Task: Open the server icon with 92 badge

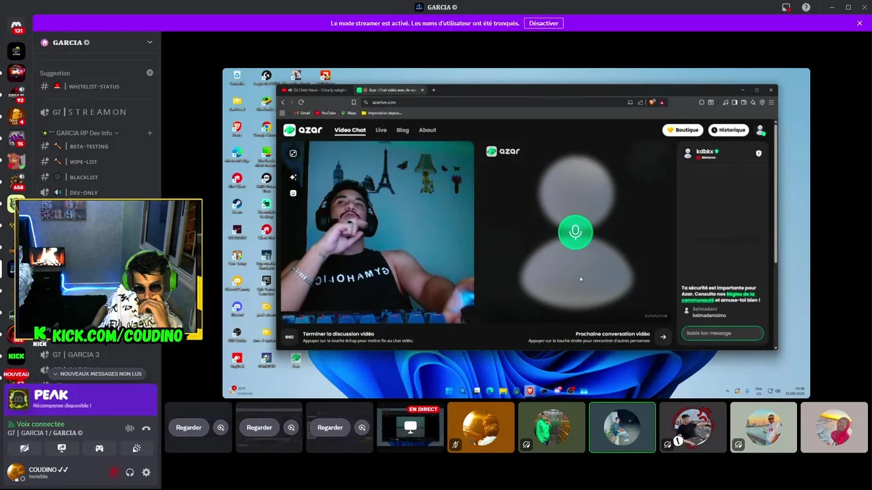Action: [16, 95]
